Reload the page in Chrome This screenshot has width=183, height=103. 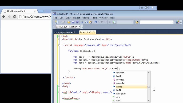coord(14,17)
